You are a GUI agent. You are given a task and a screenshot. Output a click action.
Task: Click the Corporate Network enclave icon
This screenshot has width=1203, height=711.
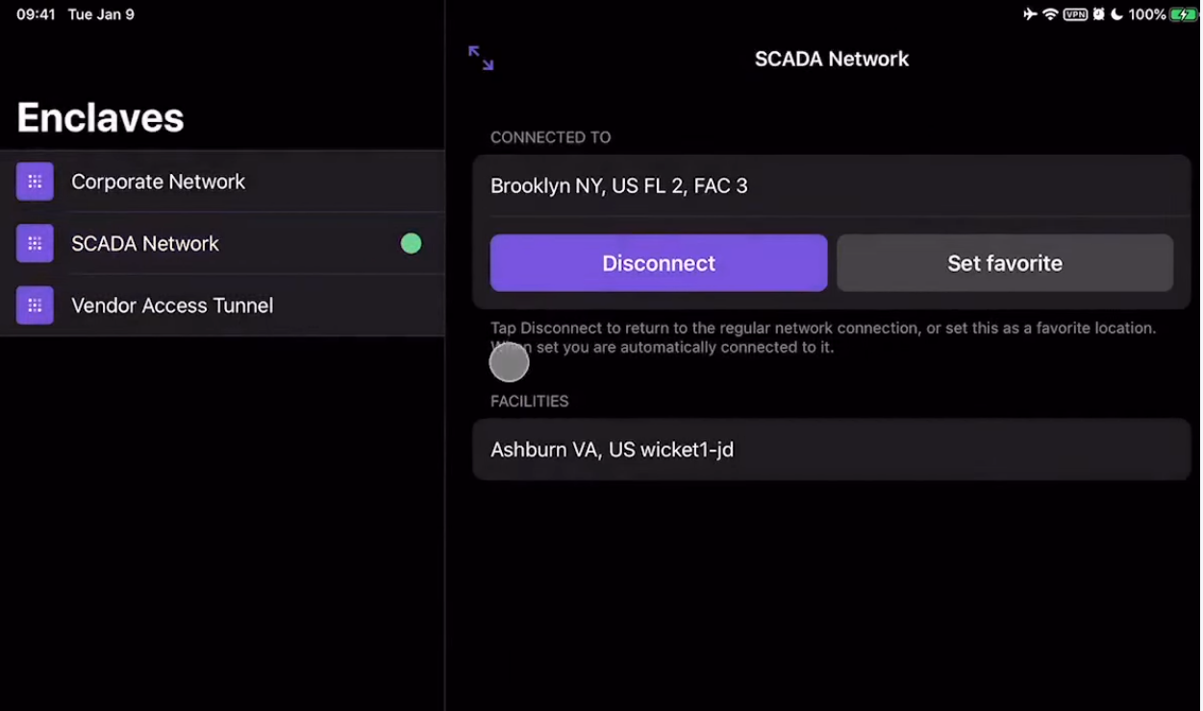pos(35,182)
